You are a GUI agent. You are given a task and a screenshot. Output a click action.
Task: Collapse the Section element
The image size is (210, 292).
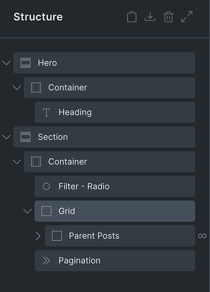tap(6, 137)
